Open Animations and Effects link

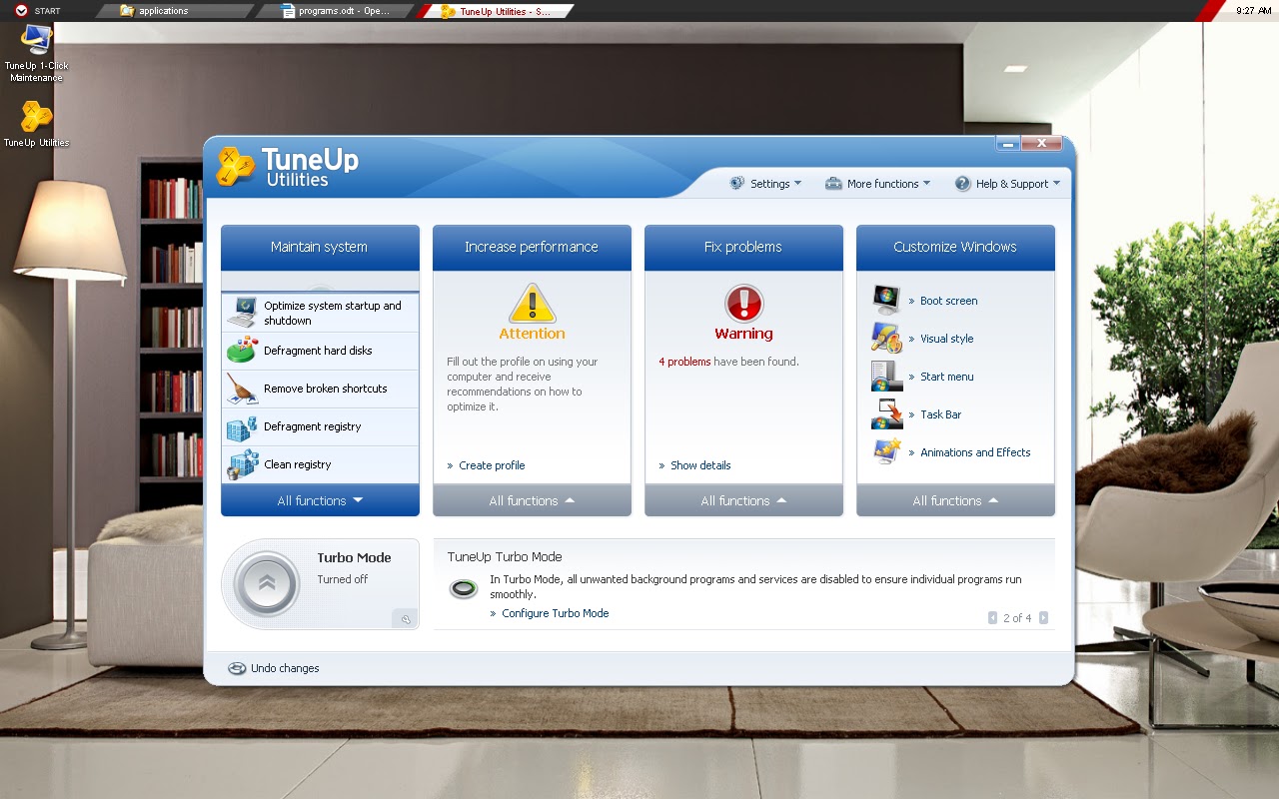975,452
